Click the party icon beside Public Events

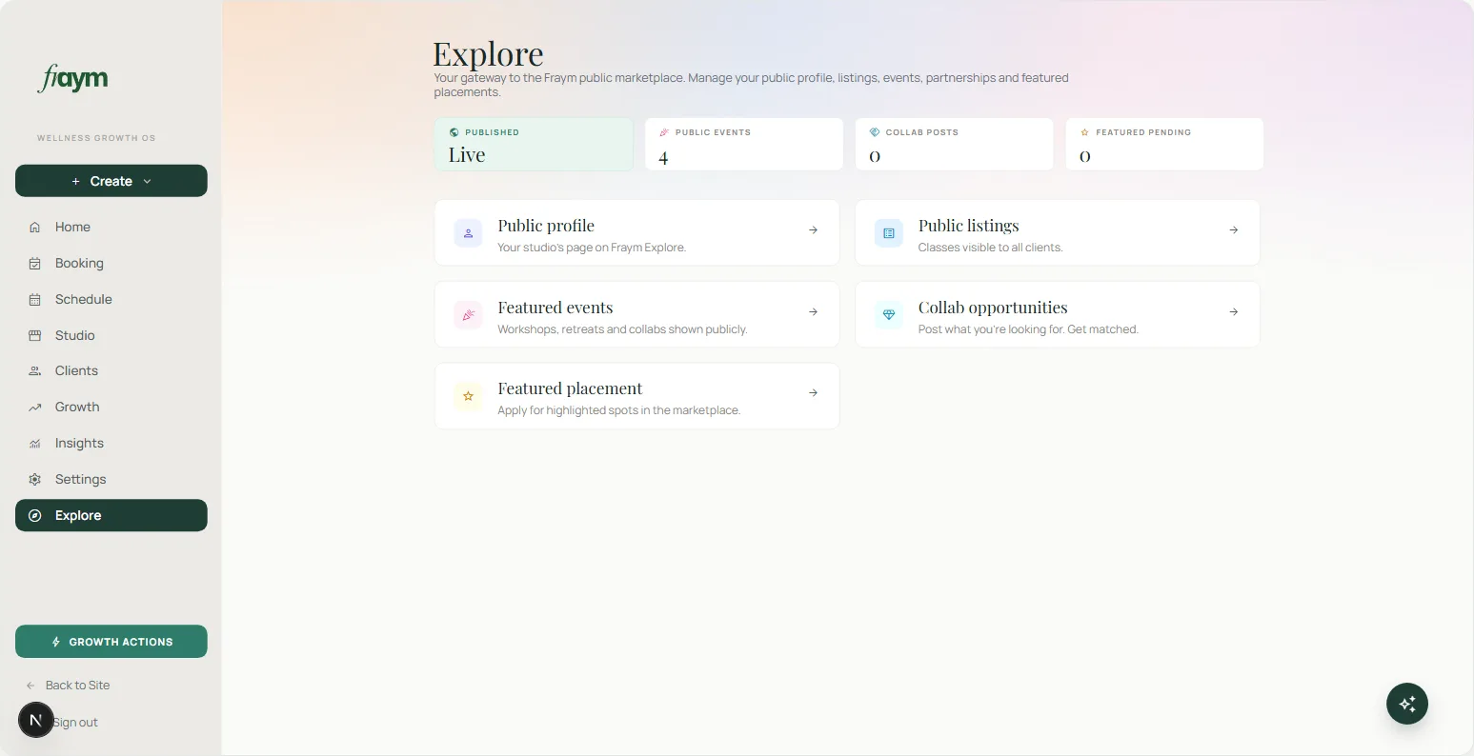[664, 132]
